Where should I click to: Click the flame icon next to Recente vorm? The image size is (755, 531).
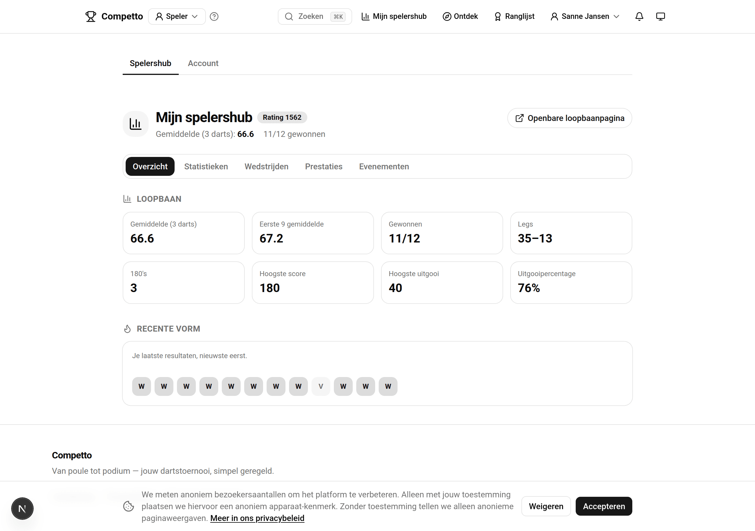[127, 329]
